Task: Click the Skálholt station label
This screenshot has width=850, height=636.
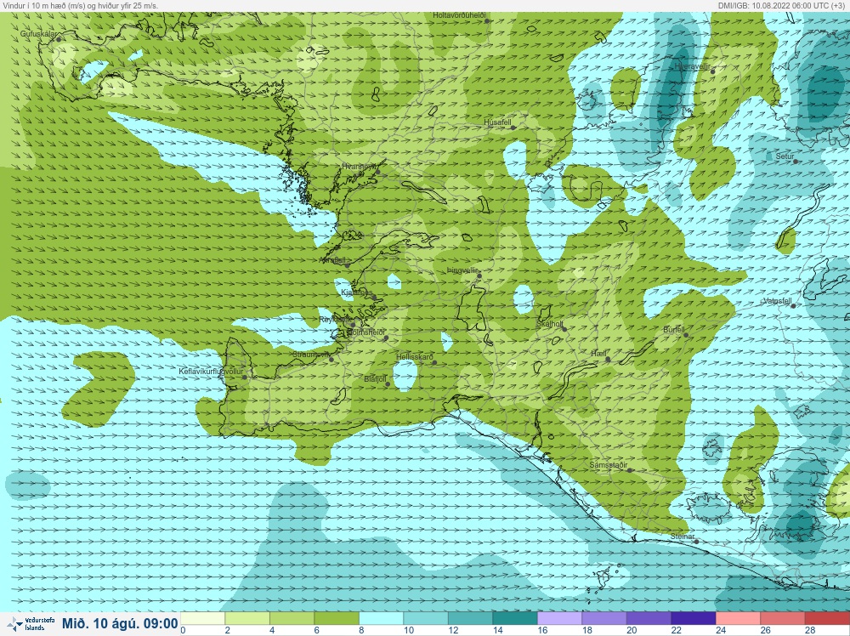Action: click(550, 324)
